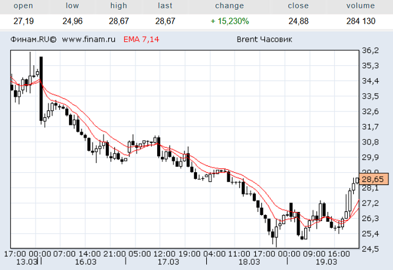The image size is (393, 270).
Task: Click the 18.03 date marker
Action: (x=246, y=262)
